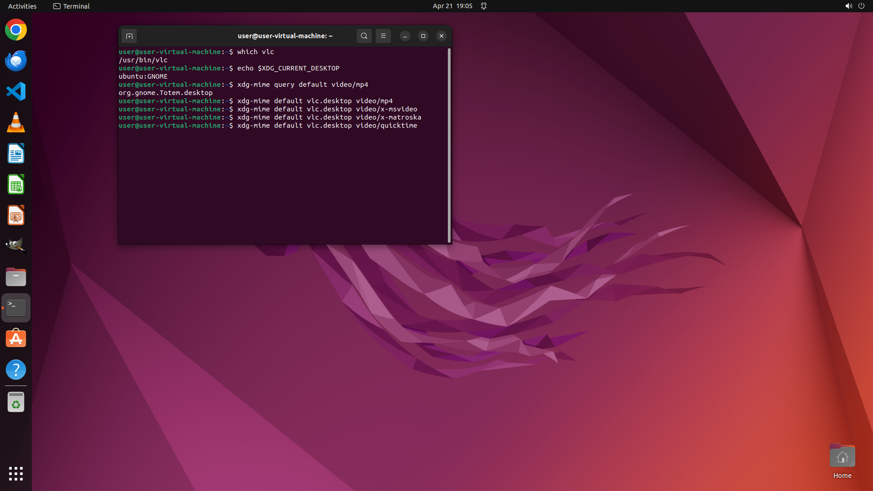Click the terminal search icon

364,36
